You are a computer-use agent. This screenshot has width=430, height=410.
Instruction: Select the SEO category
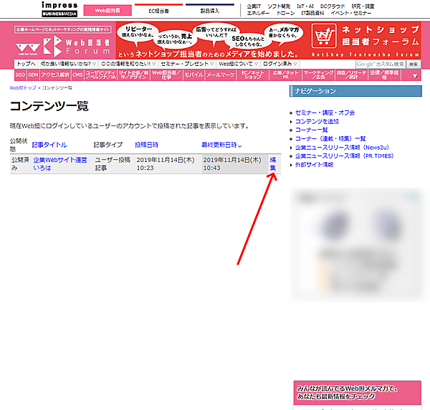[x=20, y=75]
